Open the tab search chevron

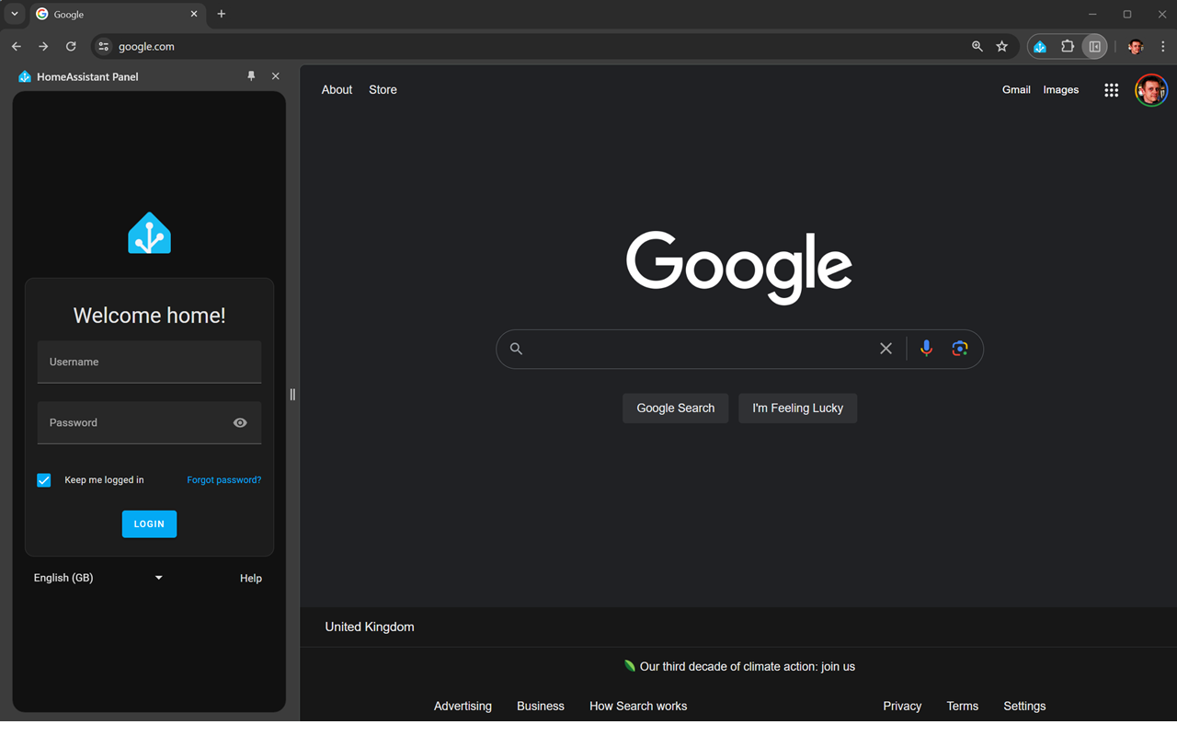[13, 14]
